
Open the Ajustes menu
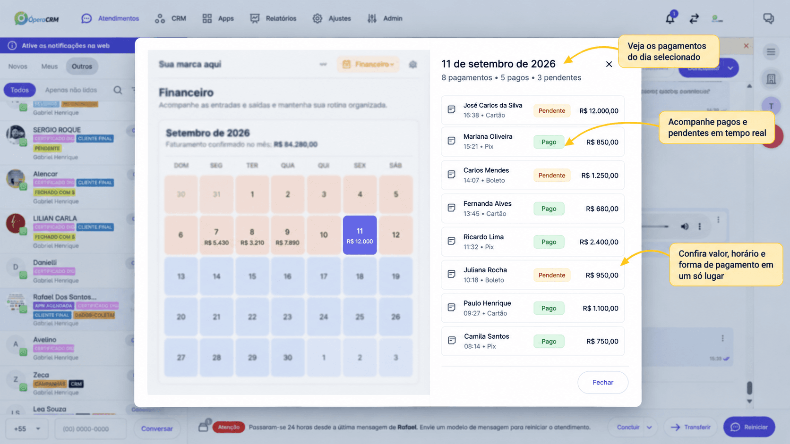332,18
